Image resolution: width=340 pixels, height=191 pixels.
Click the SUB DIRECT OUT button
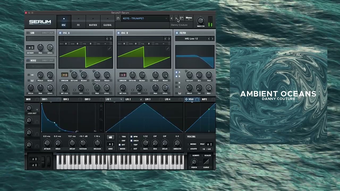pos(48,33)
